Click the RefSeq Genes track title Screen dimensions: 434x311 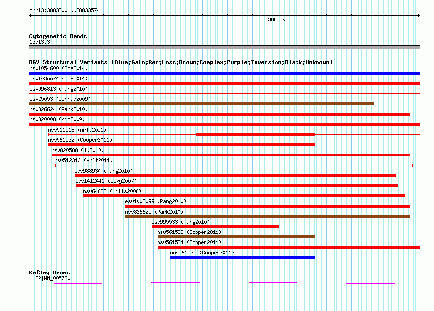49,272
